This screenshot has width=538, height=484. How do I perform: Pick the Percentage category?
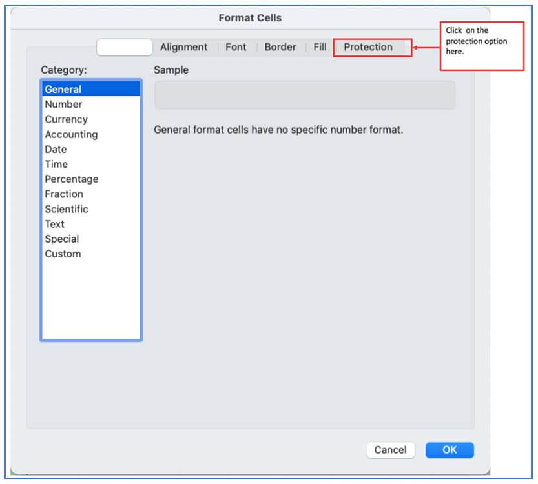(x=91, y=179)
